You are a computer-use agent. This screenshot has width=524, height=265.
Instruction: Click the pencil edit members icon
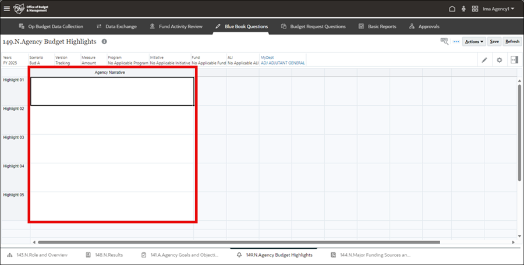484,60
